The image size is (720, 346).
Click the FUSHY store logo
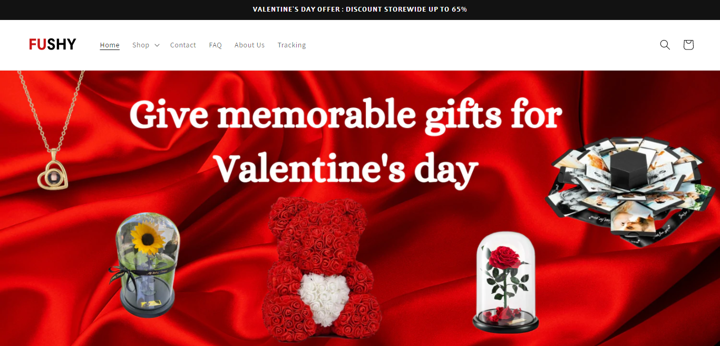tap(53, 45)
